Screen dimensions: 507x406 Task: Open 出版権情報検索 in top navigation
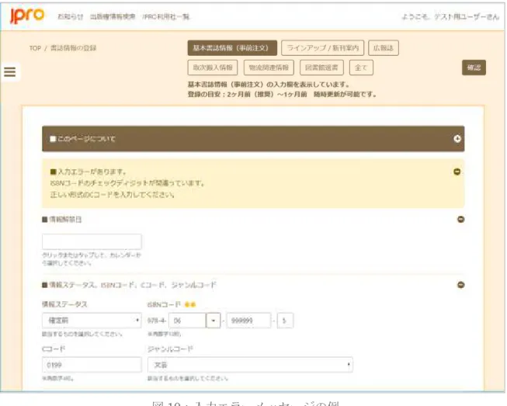pos(113,16)
